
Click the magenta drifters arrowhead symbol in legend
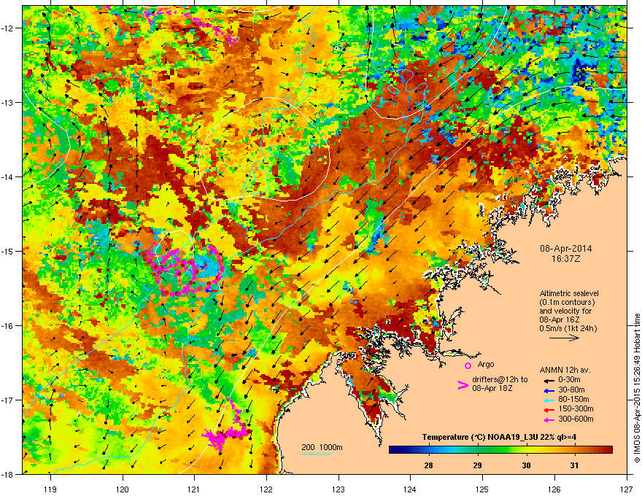(x=463, y=384)
